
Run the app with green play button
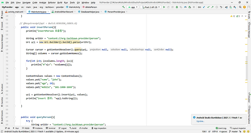click(x=164, y=7)
